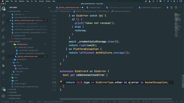Open Explorer panel more actions ellipsis
This screenshot has width=184, height=103.
[45, 7]
